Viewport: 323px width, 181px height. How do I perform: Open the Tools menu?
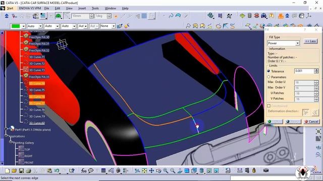(95, 8)
